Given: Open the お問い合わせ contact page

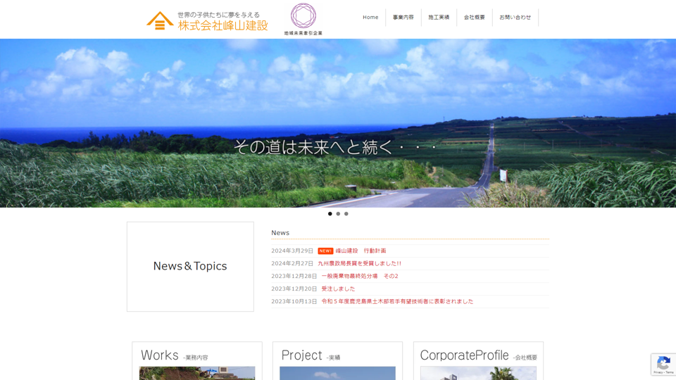Looking at the screenshot, I should (515, 18).
